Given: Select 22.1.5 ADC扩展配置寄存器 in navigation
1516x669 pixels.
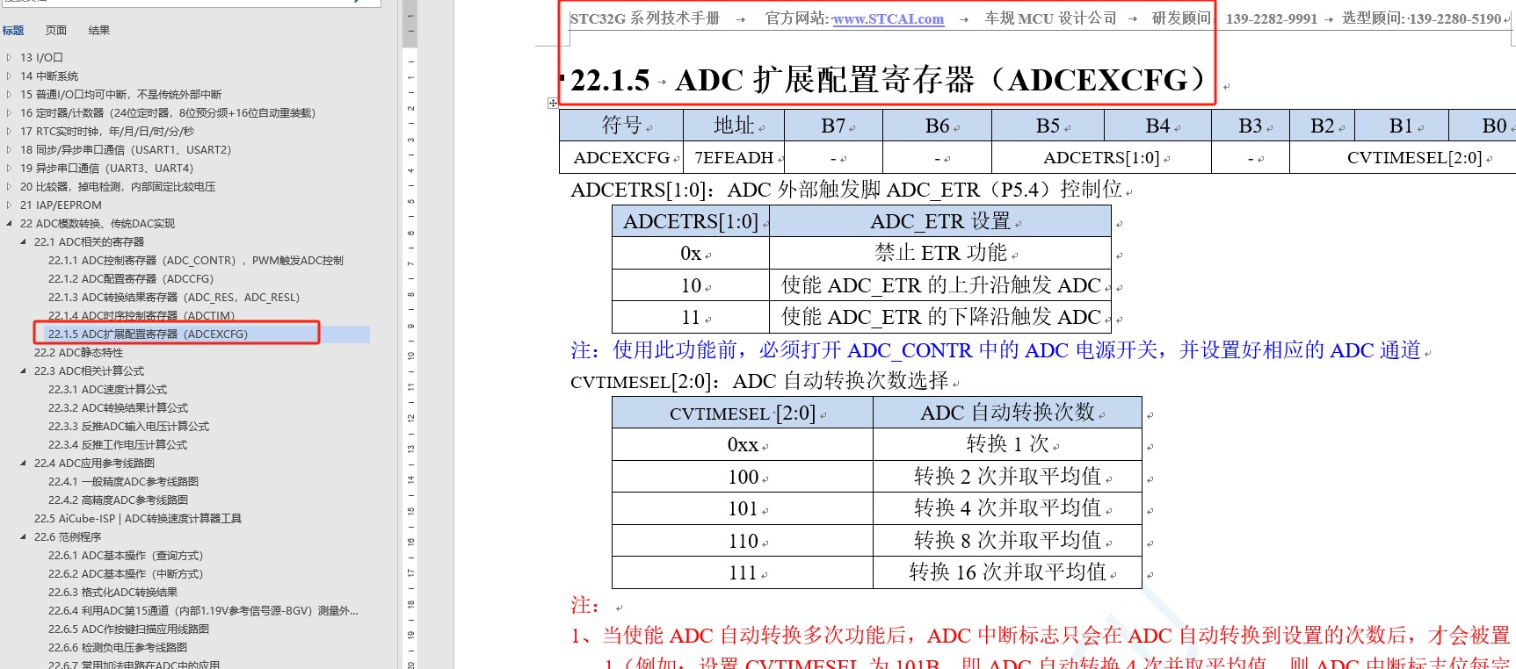Looking at the screenshot, I should (x=148, y=334).
